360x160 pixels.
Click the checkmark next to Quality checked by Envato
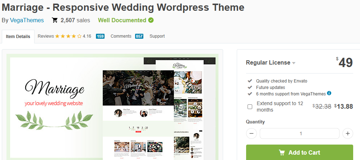pyautogui.click(x=250, y=81)
